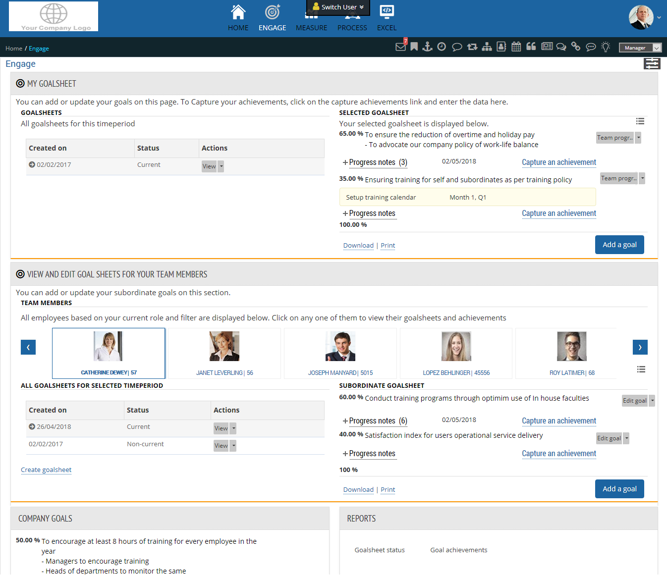Open the address book contacts icon
This screenshot has width=667, height=578.
501,47
